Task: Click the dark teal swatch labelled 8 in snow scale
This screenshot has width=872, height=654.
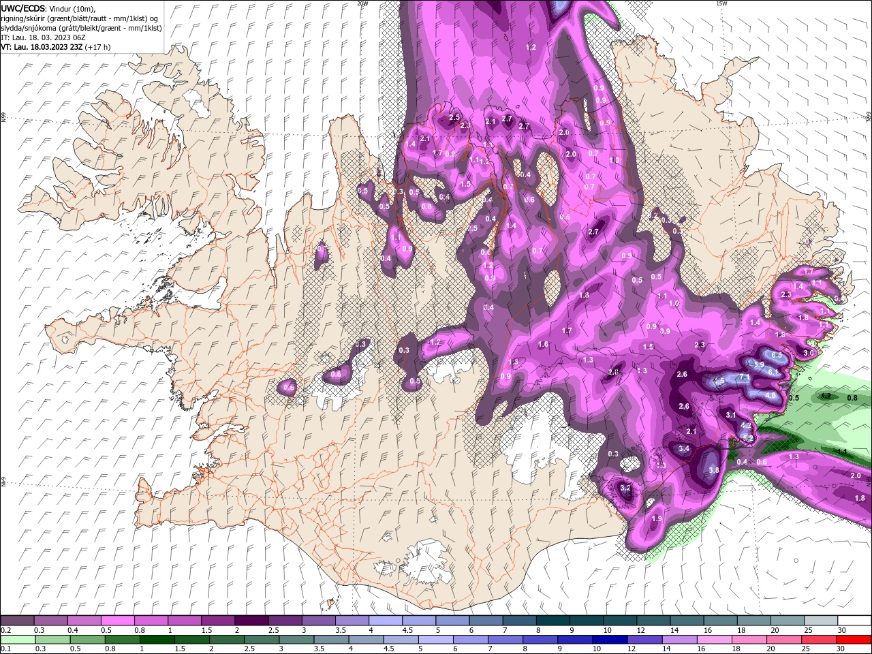Action: (x=552, y=621)
